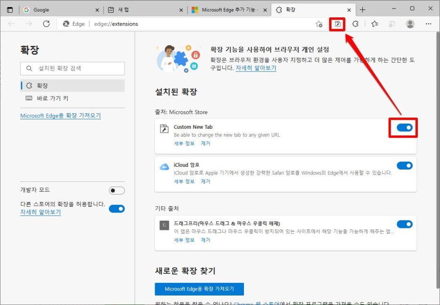Click the 출처: Microsoft Store label
The width and height of the screenshot is (440, 305).
coord(181,112)
